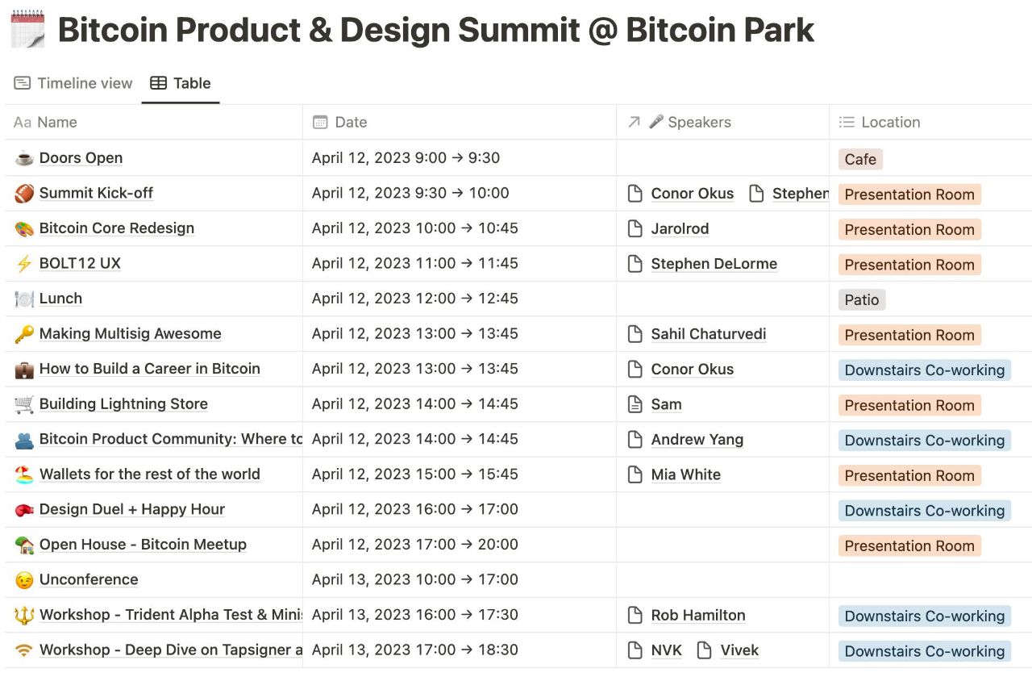Open Making Multisig Awesome page
This screenshot has height=677, width=1032.
[x=130, y=333]
